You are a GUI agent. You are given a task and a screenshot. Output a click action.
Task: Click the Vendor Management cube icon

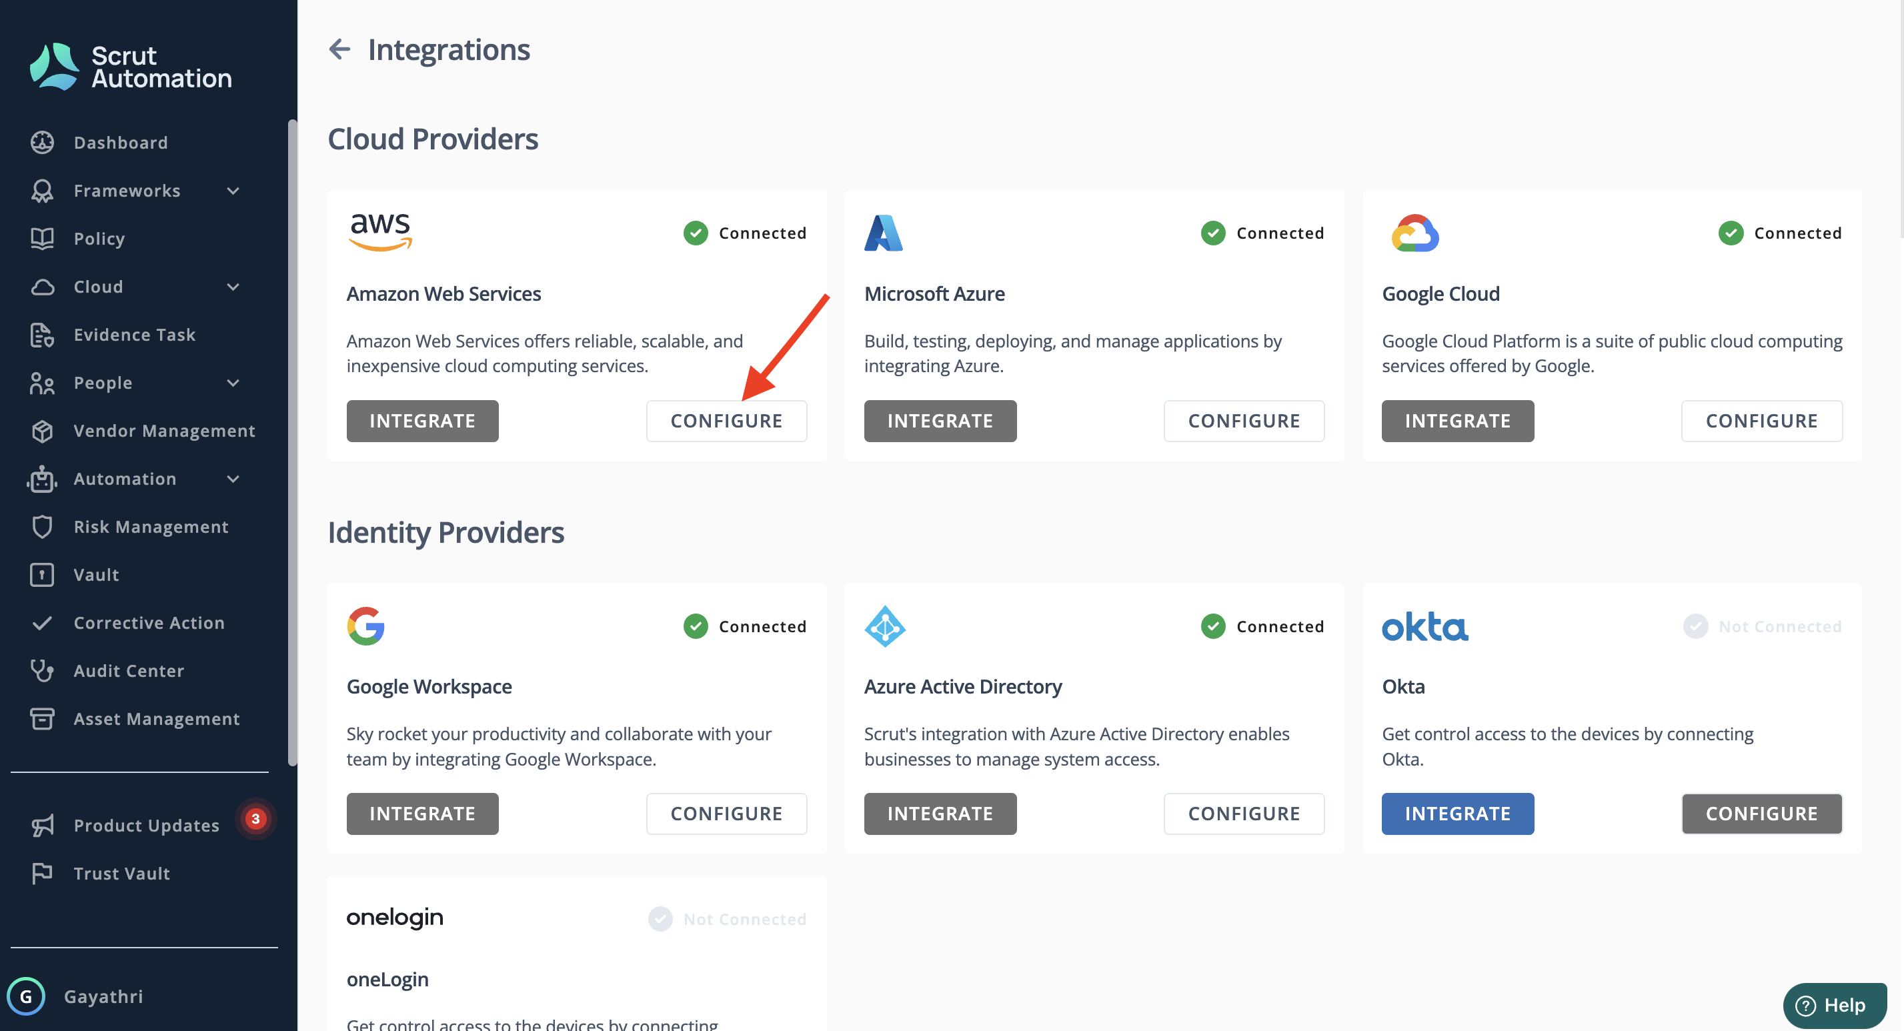point(42,431)
